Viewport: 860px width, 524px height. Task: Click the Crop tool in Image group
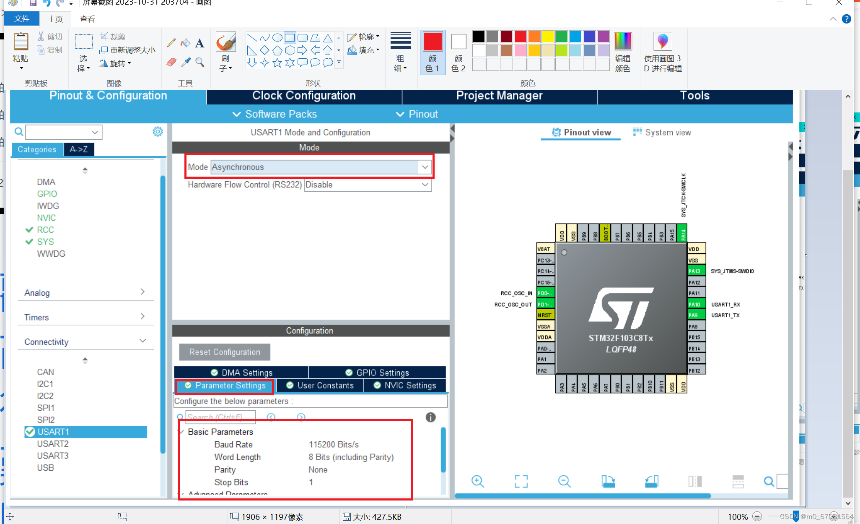pos(113,36)
